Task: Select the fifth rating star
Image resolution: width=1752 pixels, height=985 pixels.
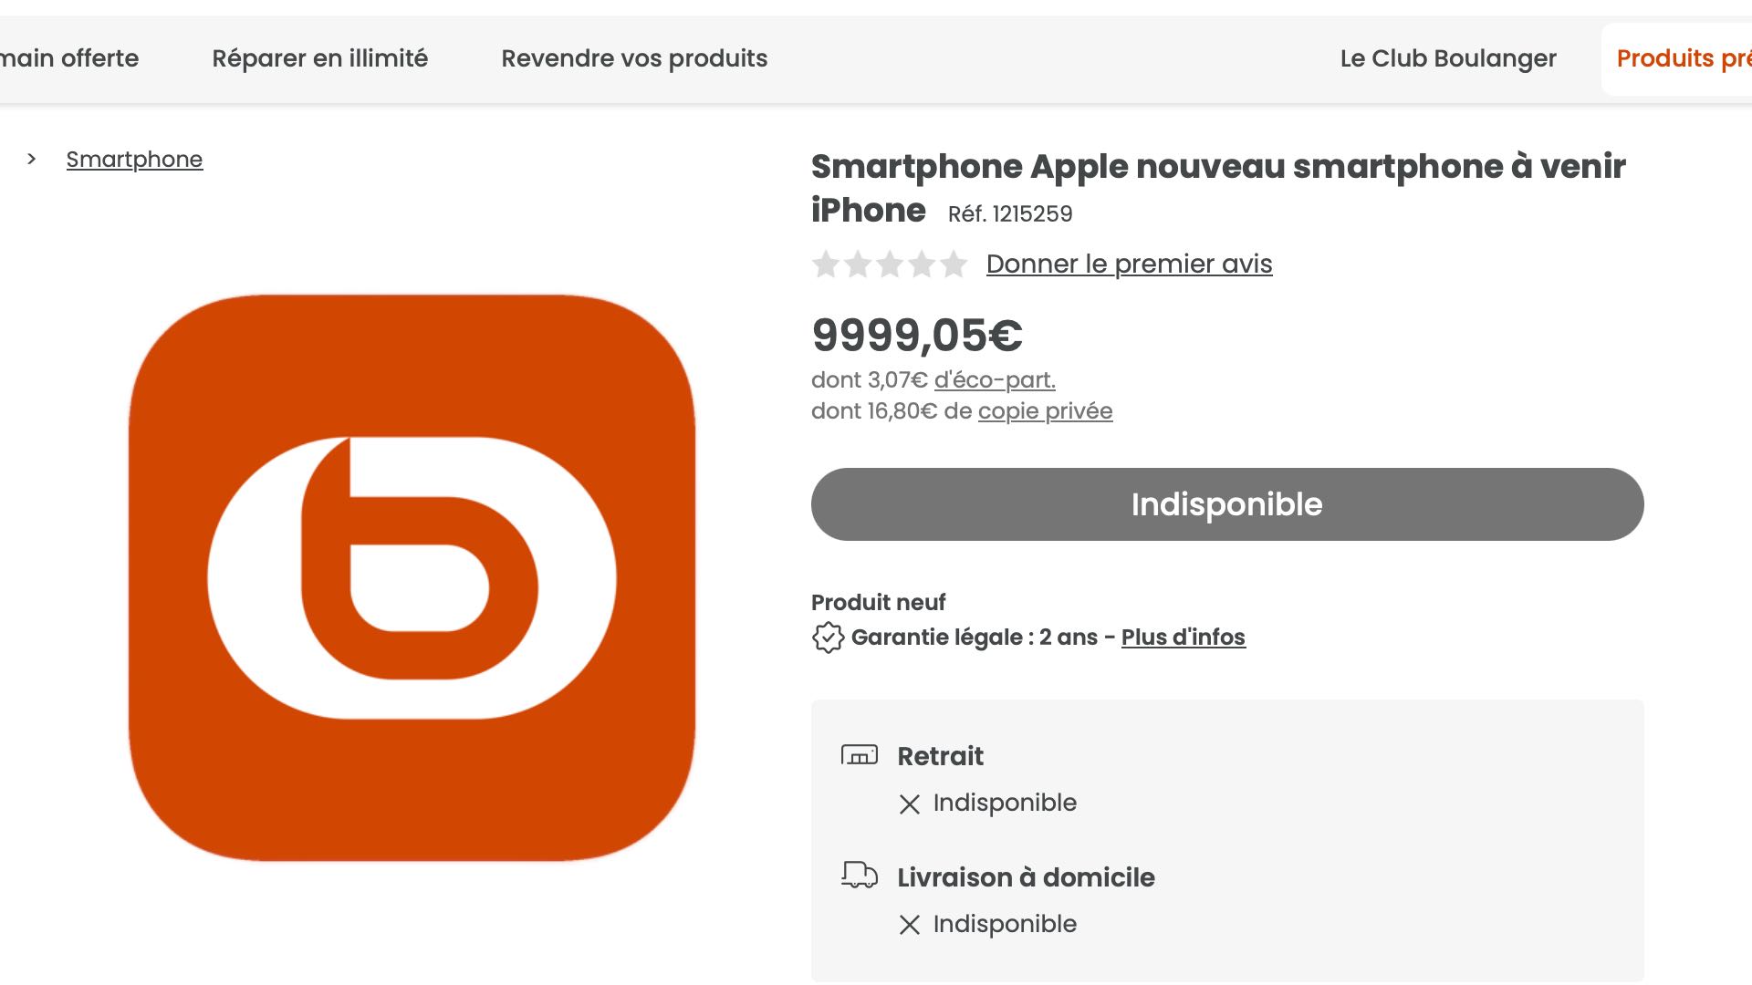Action: point(954,264)
